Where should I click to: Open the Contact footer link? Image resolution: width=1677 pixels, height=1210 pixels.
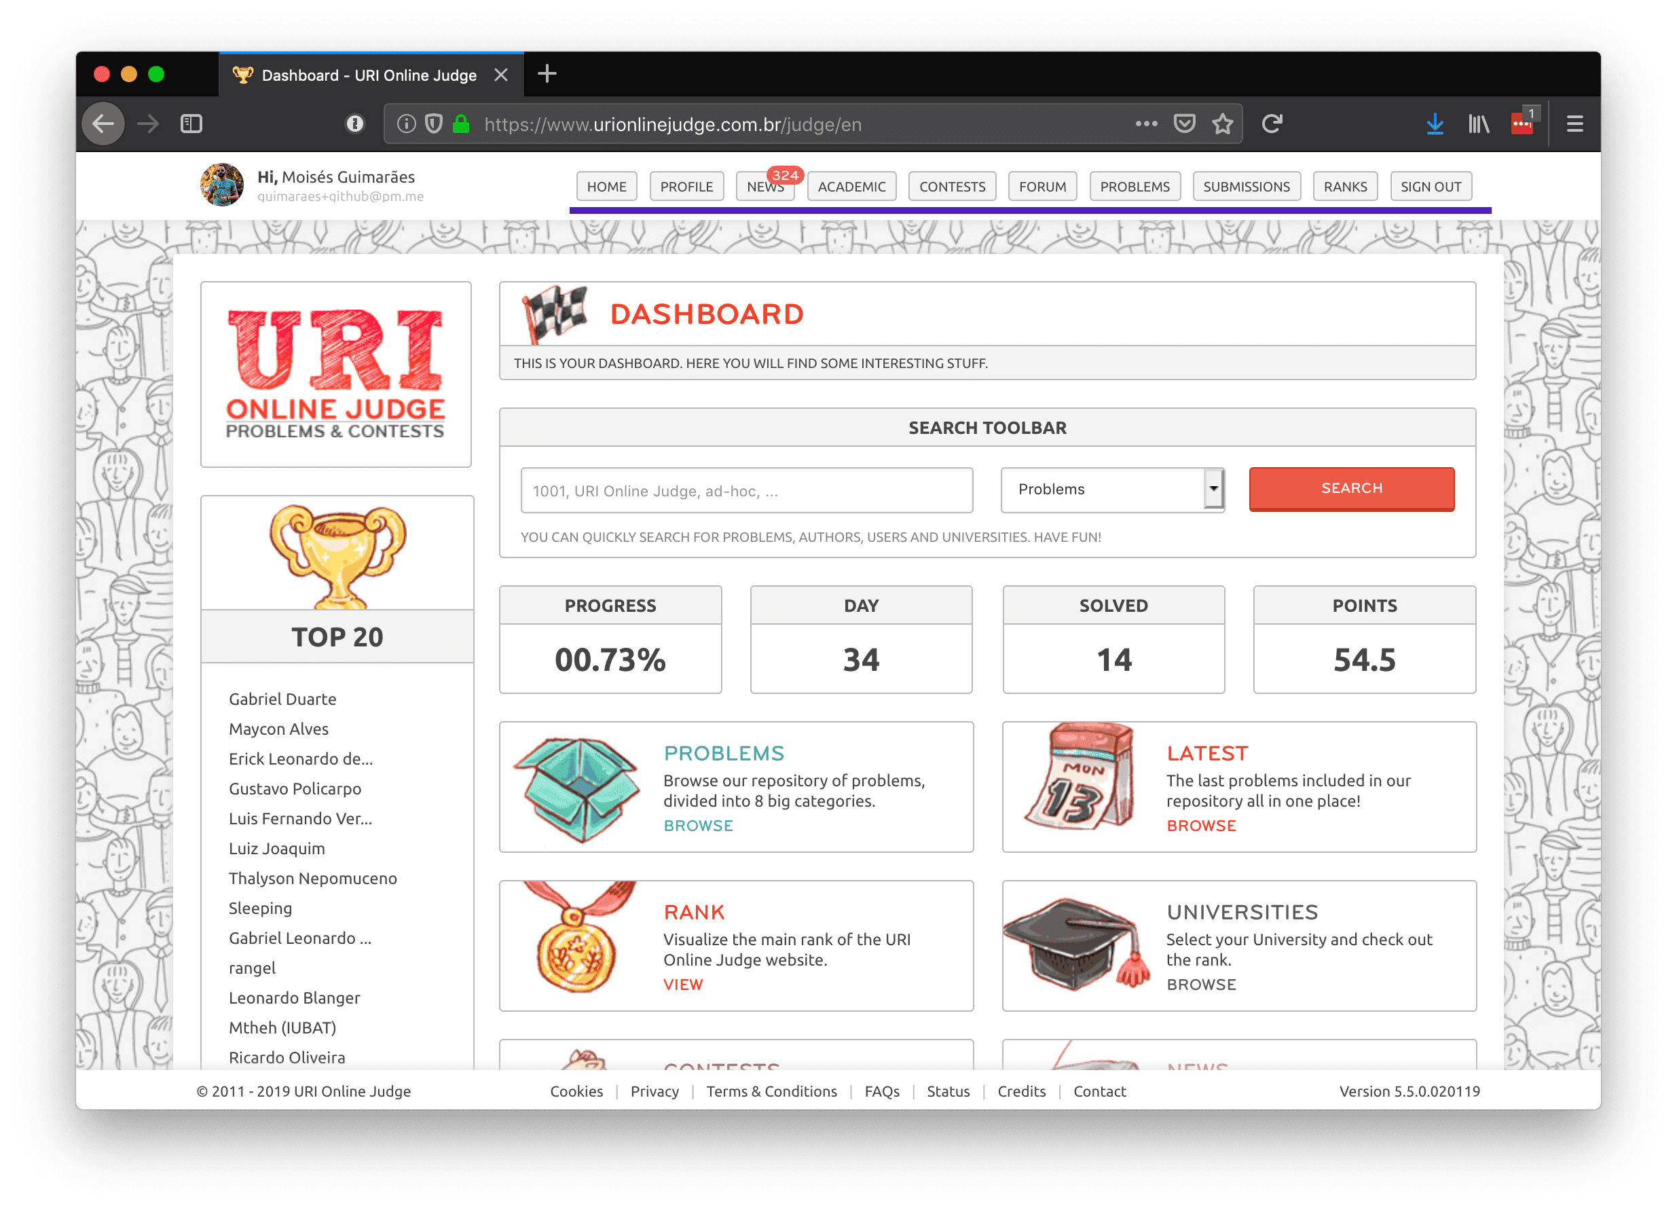1099,1091
